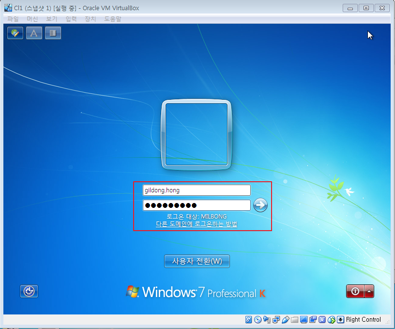Click the 'A' input mode icon
Image resolution: width=395 pixels, height=329 pixels.
pos(34,33)
